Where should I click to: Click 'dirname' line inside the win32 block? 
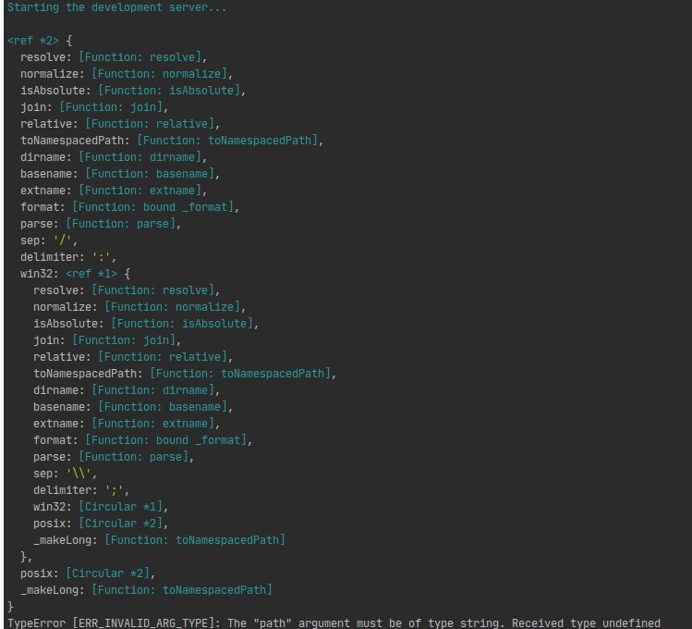pyautogui.click(x=127, y=390)
